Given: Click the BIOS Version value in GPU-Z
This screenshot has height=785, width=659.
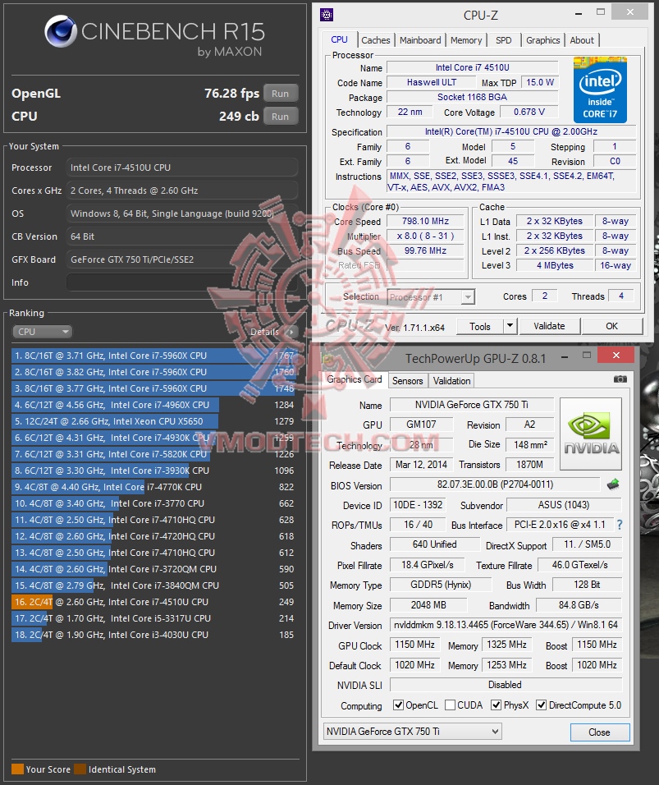Looking at the screenshot, I should [x=494, y=484].
